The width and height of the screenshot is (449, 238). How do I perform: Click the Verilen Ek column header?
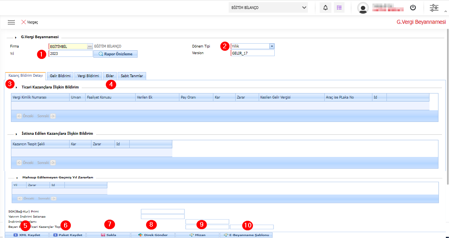click(x=157, y=97)
